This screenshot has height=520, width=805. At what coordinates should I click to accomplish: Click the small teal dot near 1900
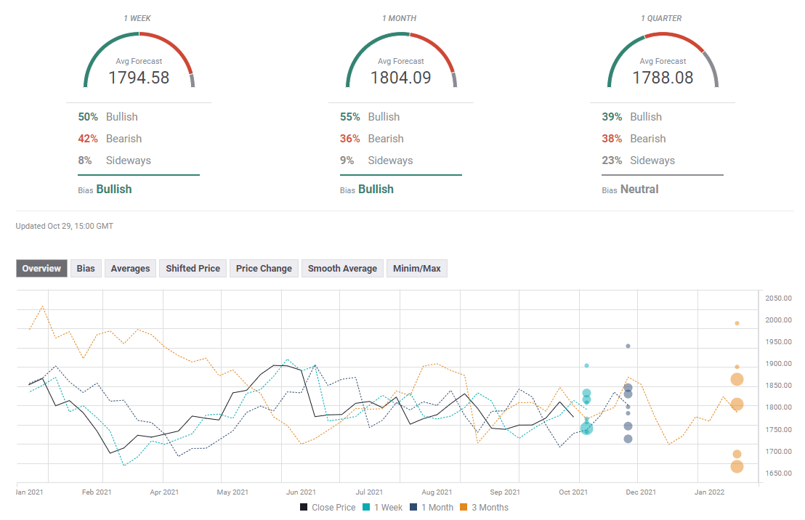[x=586, y=365]
